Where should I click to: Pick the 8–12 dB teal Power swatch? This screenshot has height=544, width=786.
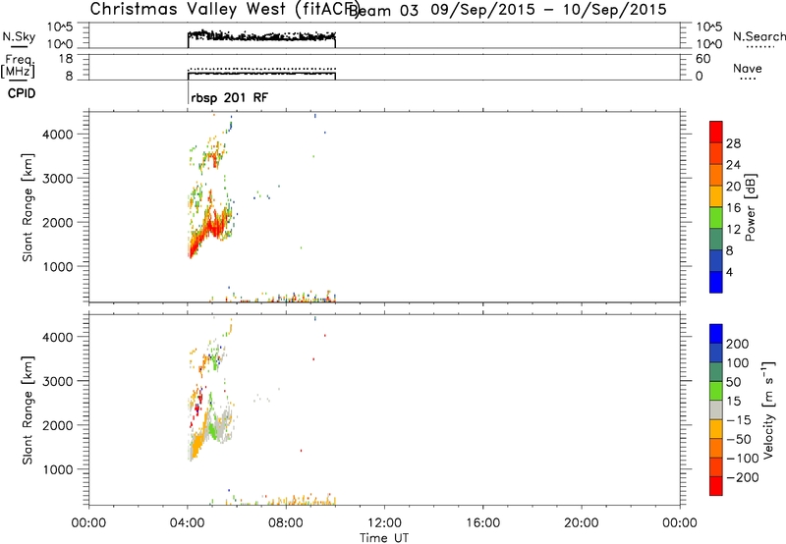(x=716, y=239)
